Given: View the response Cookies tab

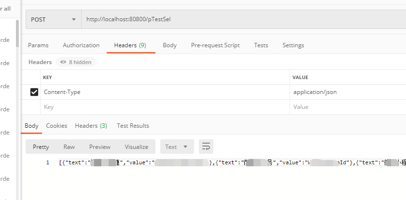Looking at the screenshot, I should (56, 126).
